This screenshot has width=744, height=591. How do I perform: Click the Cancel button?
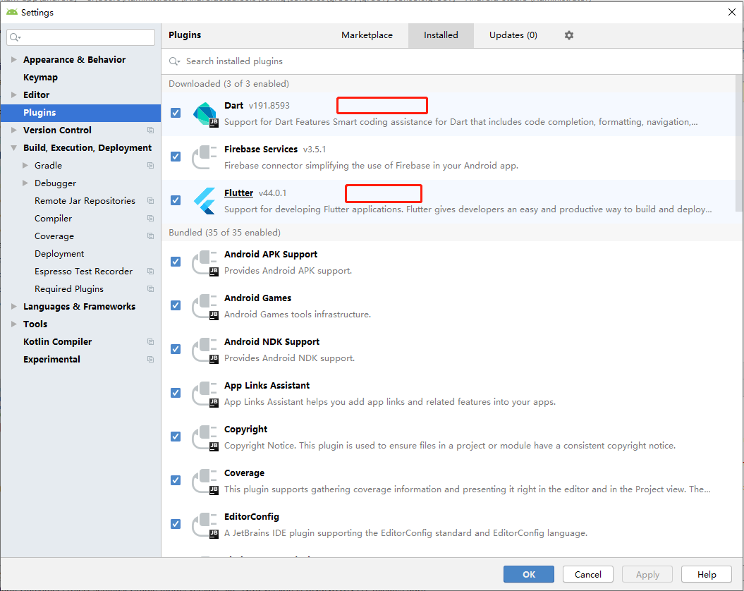coord(588,574)
